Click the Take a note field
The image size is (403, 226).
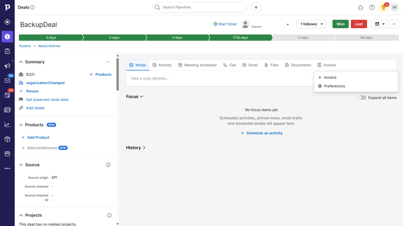(220, 78)
